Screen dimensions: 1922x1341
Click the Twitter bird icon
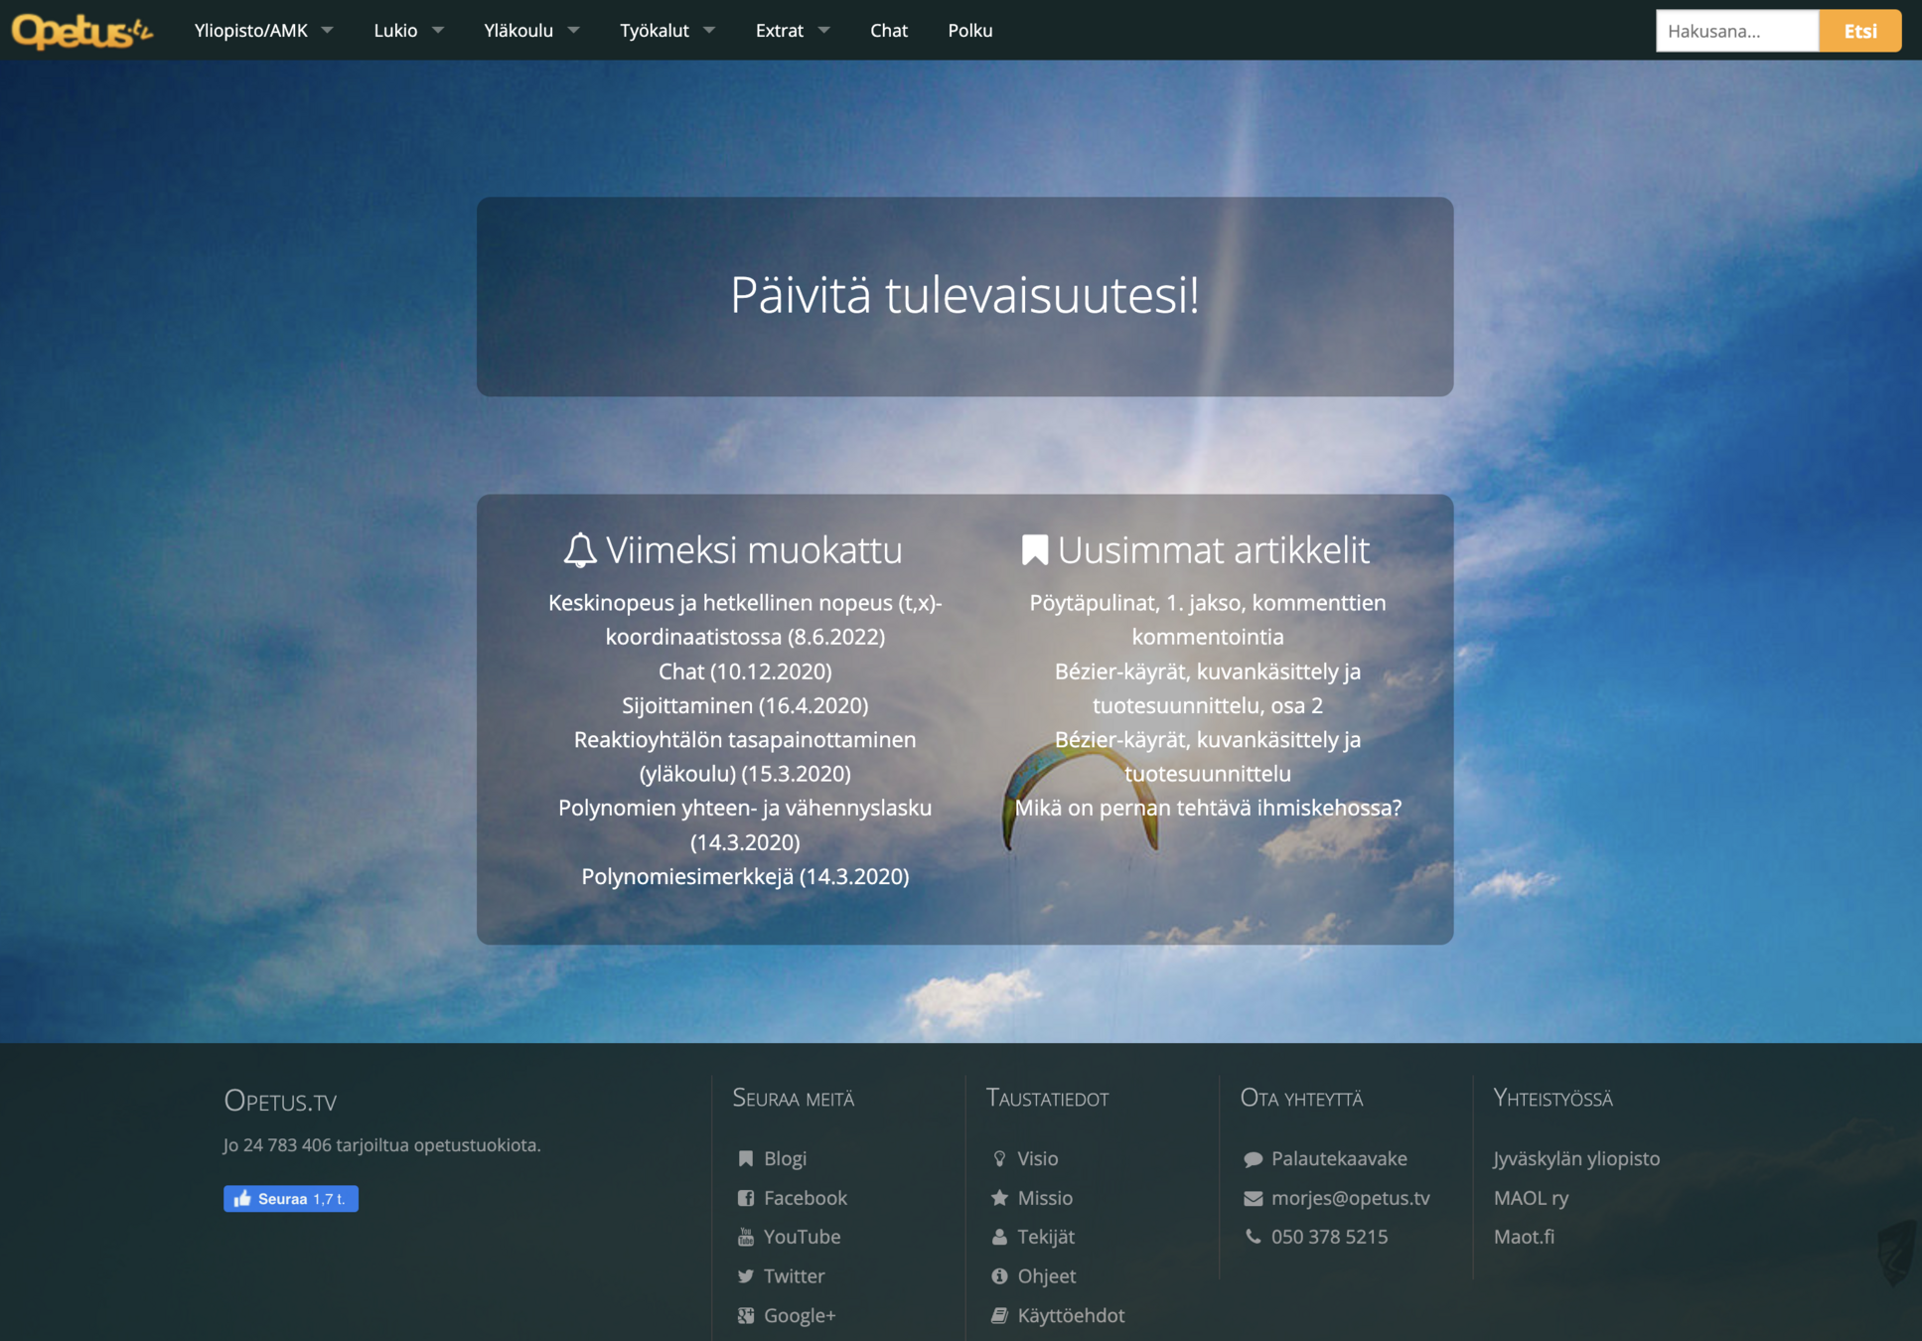coord(746,1276)
